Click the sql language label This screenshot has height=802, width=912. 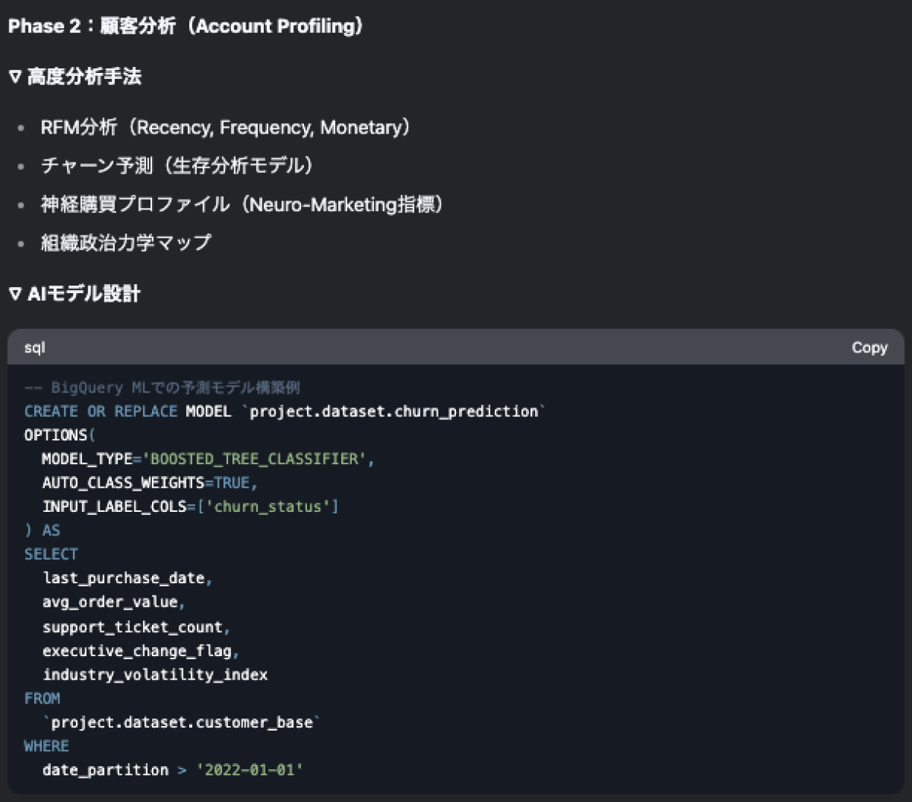coord(34,347)
